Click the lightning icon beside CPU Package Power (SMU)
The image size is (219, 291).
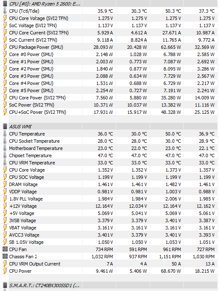5,47
